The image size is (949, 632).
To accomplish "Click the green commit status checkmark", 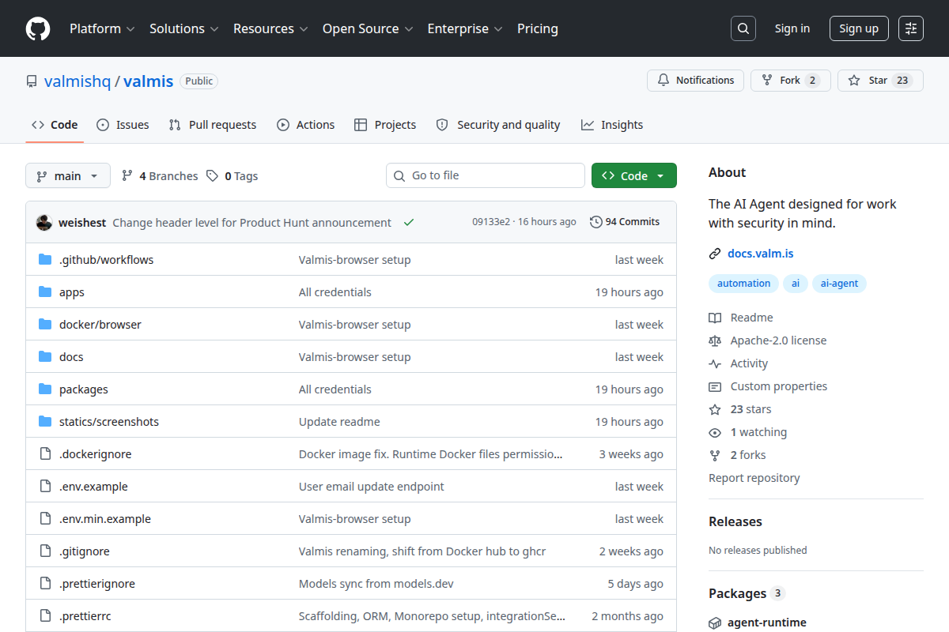I will tap(409, 222).
